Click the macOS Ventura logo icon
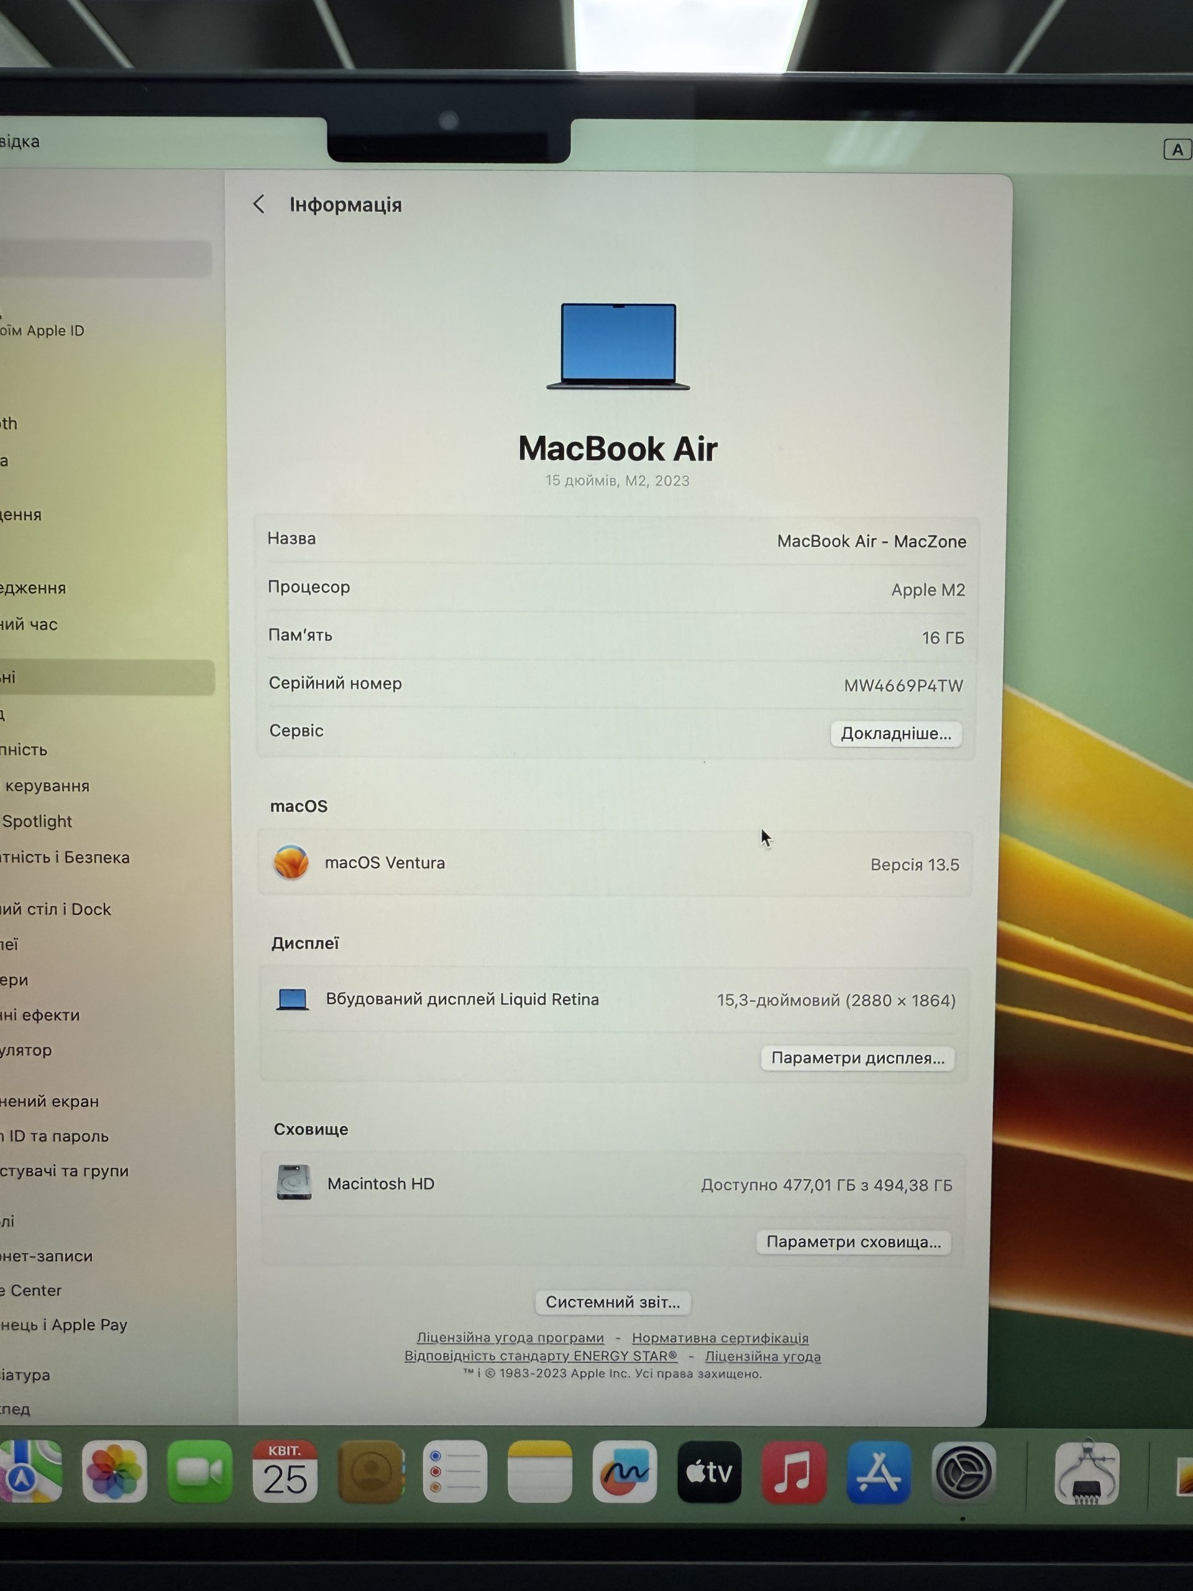 pos(291,861)
